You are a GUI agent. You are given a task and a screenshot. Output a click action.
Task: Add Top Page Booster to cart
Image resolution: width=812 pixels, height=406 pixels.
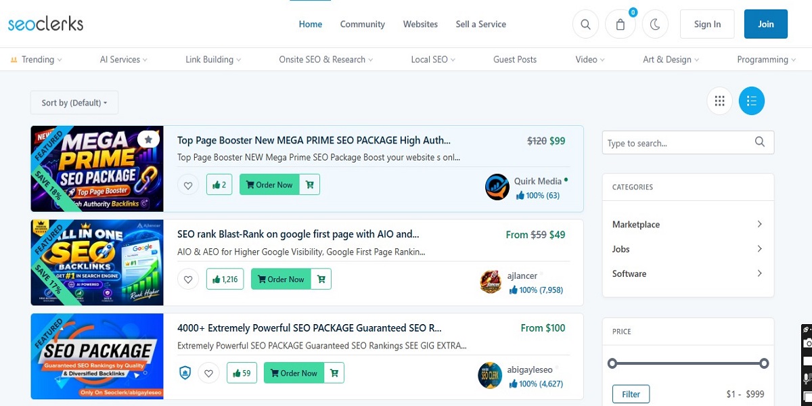[x=309, y=185]
